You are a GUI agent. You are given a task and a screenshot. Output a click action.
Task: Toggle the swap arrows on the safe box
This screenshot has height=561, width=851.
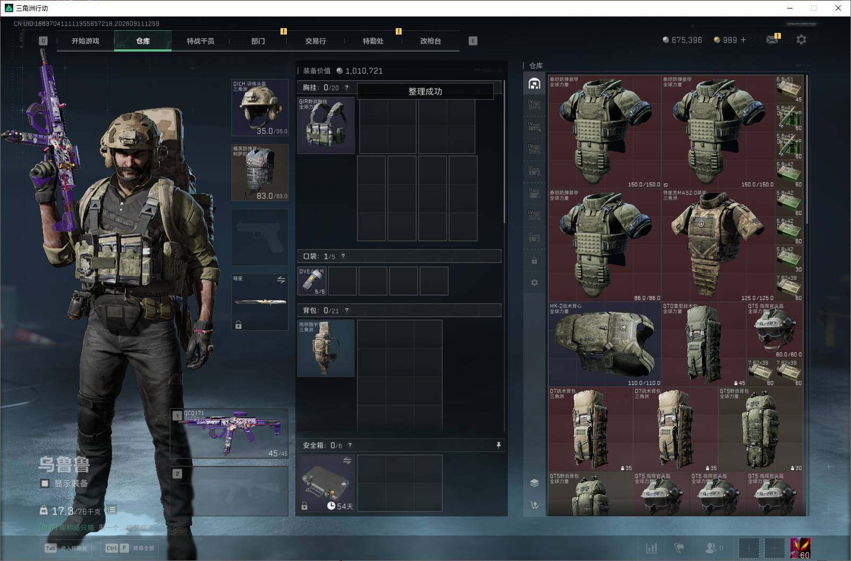(347, 461)
